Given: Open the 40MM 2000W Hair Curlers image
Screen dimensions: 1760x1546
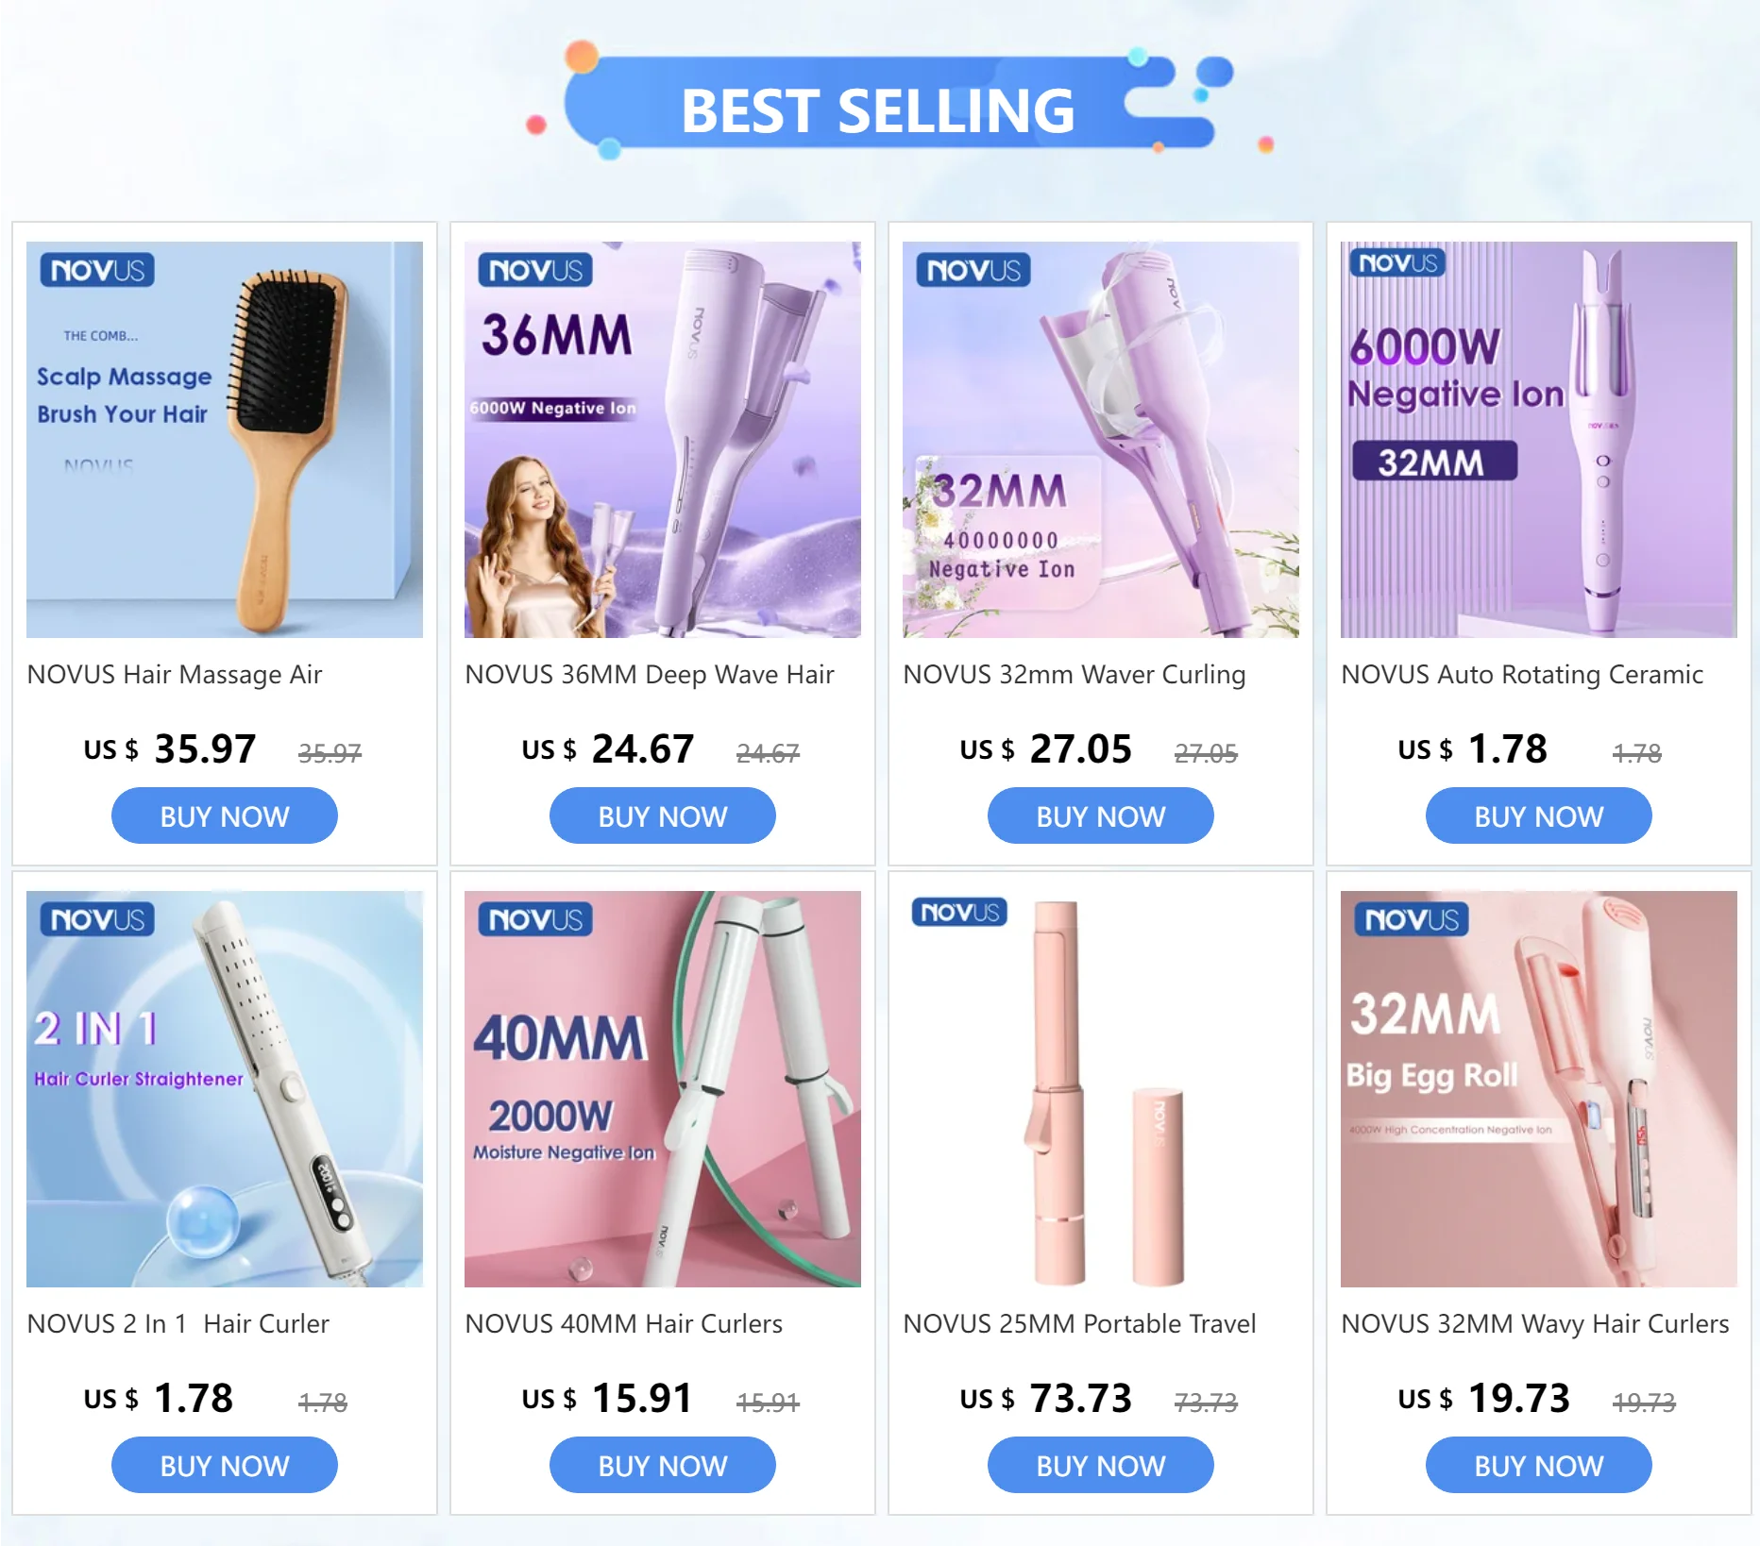Looking at the screenshot, I should tap(663, 1089).
